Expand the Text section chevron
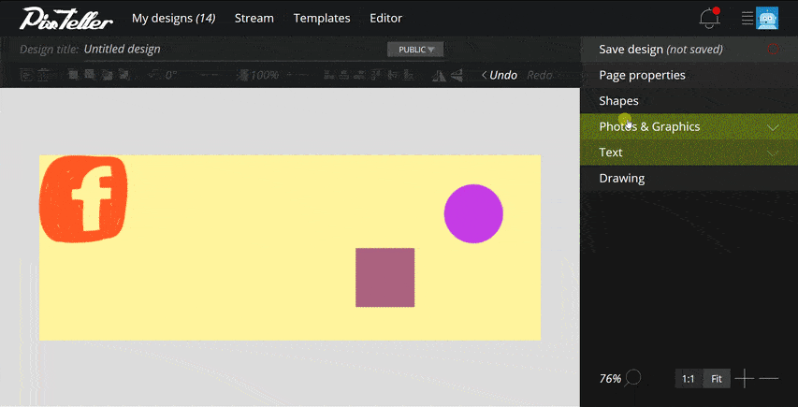 773,153
